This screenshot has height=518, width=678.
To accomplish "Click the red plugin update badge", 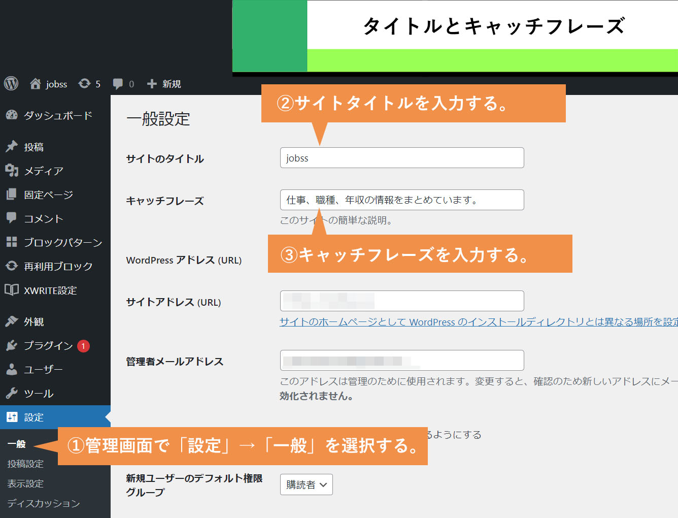I will 83,346.
